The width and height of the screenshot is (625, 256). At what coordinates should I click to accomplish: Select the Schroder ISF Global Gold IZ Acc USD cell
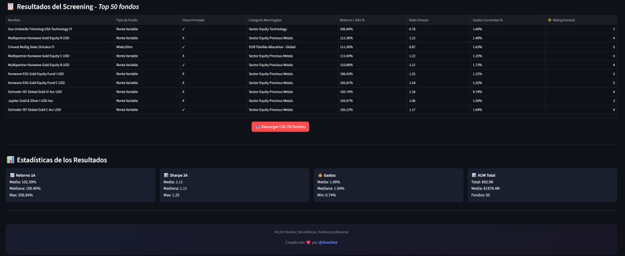(60, 92)
